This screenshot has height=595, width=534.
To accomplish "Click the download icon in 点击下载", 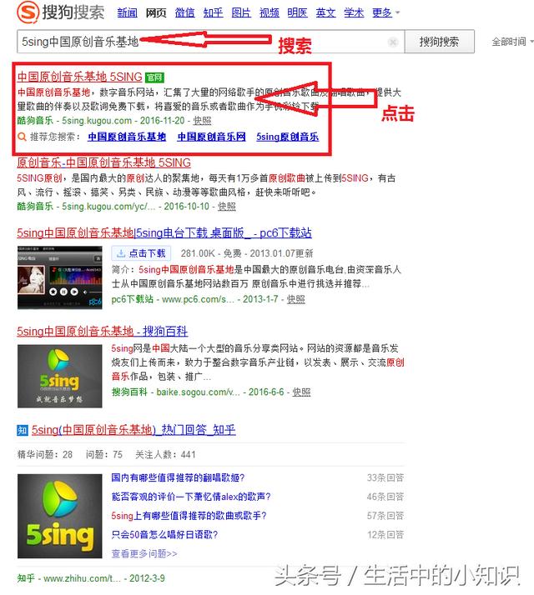I will [121, 253].
